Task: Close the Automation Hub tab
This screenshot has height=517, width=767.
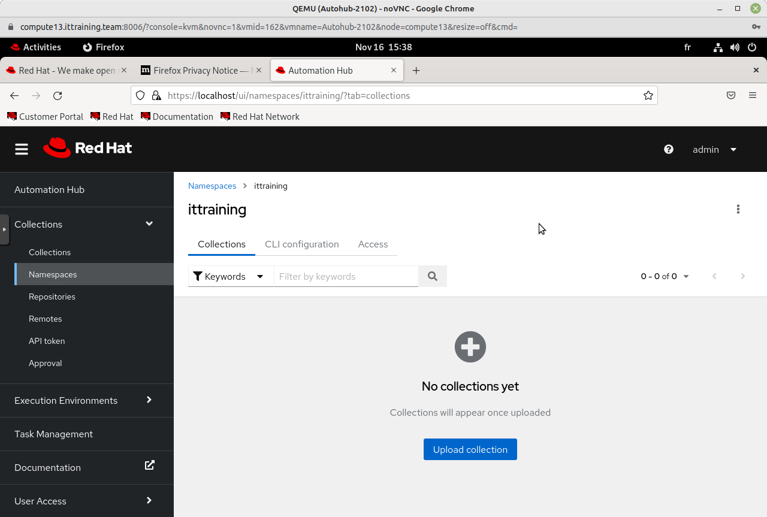Action: 394,70
